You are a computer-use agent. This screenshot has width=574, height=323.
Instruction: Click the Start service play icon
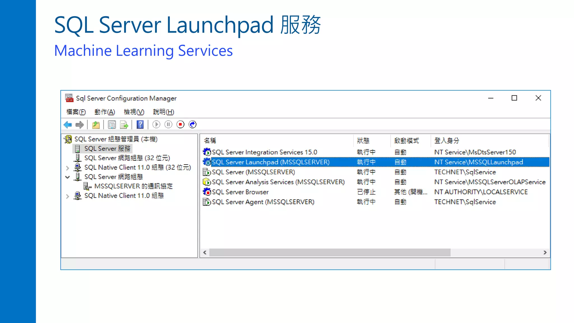tap(156, 124)
